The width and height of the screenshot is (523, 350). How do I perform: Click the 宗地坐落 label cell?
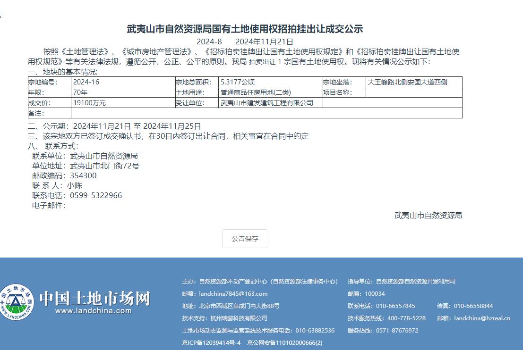[344, 82]
